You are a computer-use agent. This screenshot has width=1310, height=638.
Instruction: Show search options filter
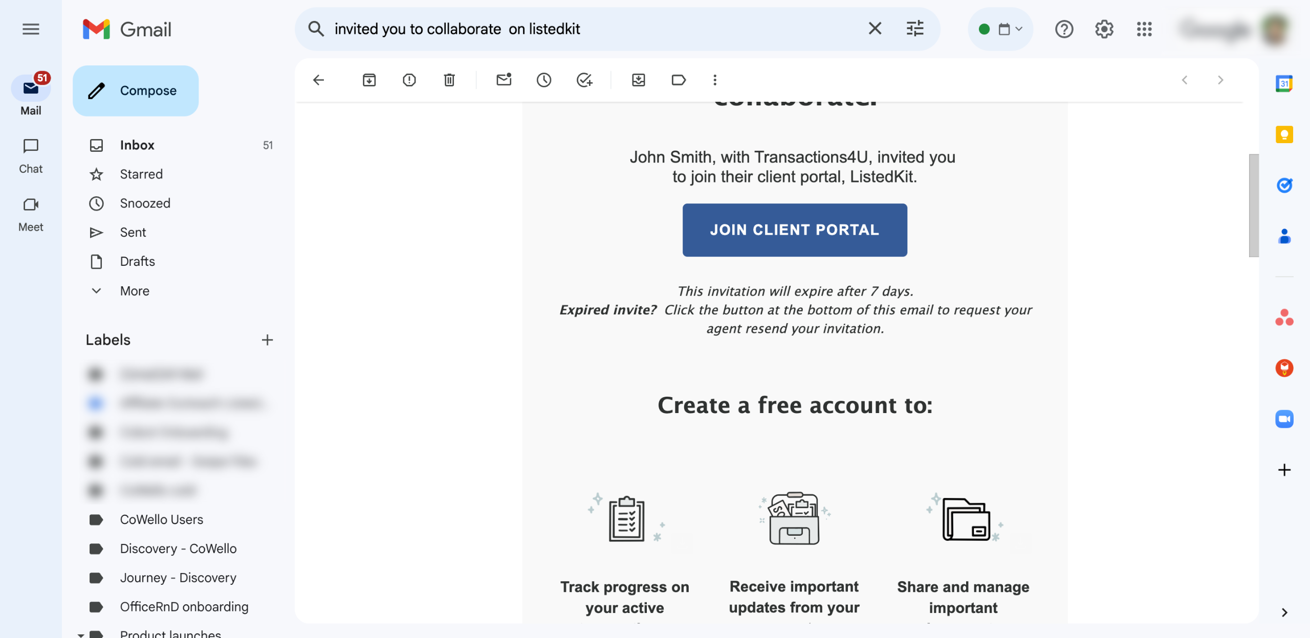click(914, 29)
